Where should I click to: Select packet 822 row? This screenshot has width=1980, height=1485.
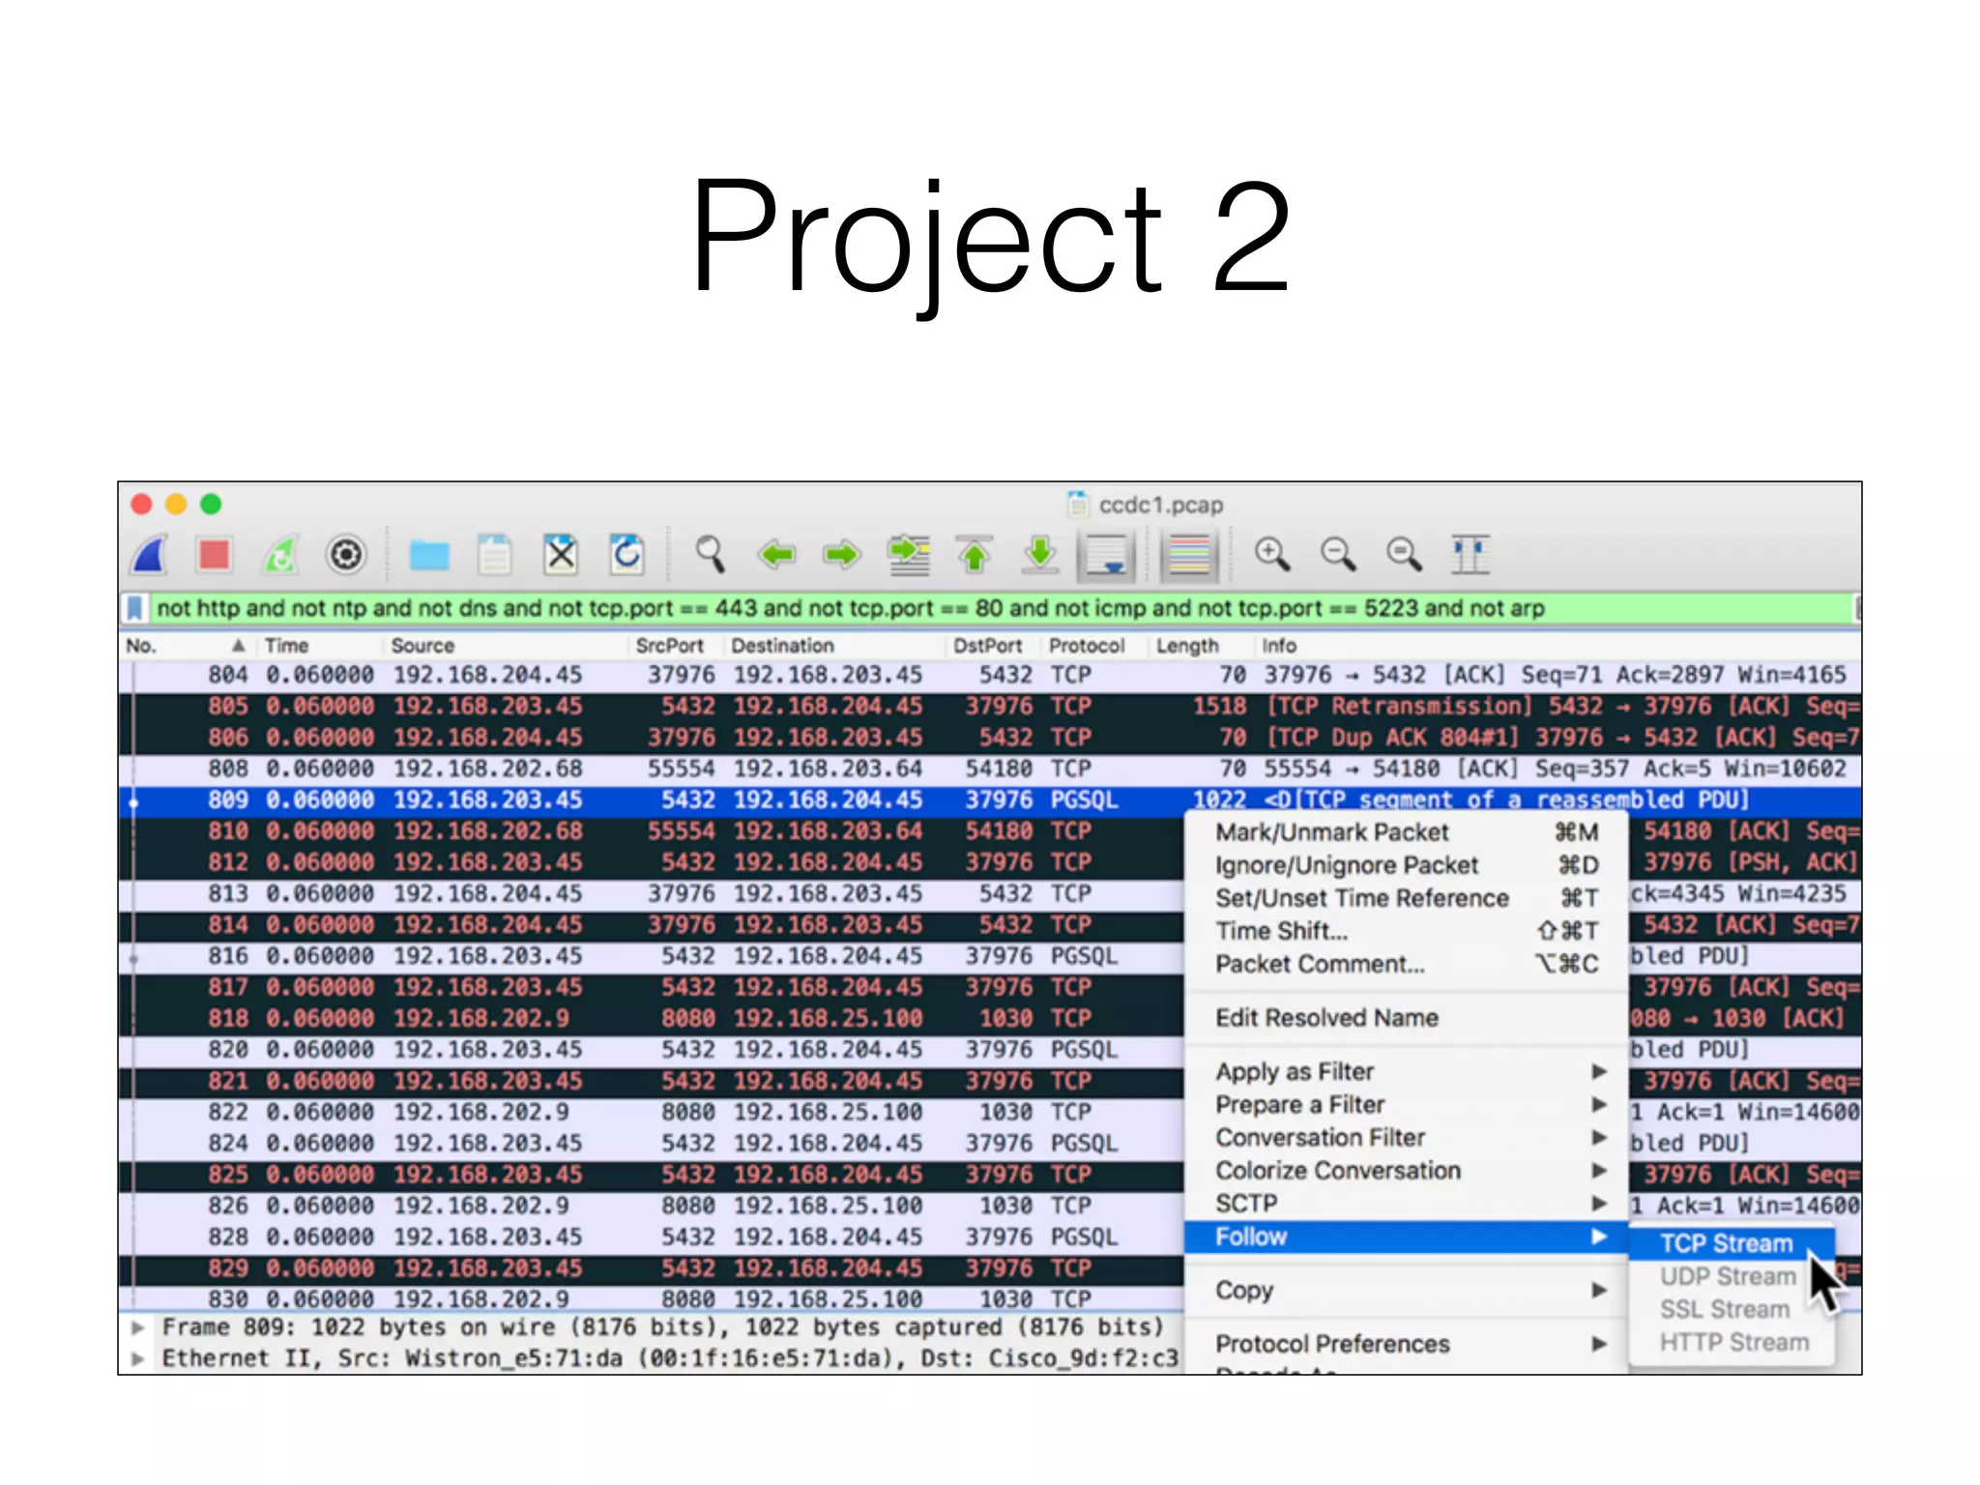point(653,1112)
